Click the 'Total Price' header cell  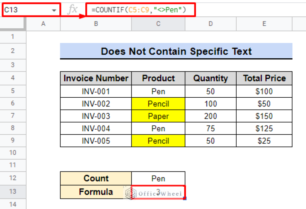click(264, 78)
